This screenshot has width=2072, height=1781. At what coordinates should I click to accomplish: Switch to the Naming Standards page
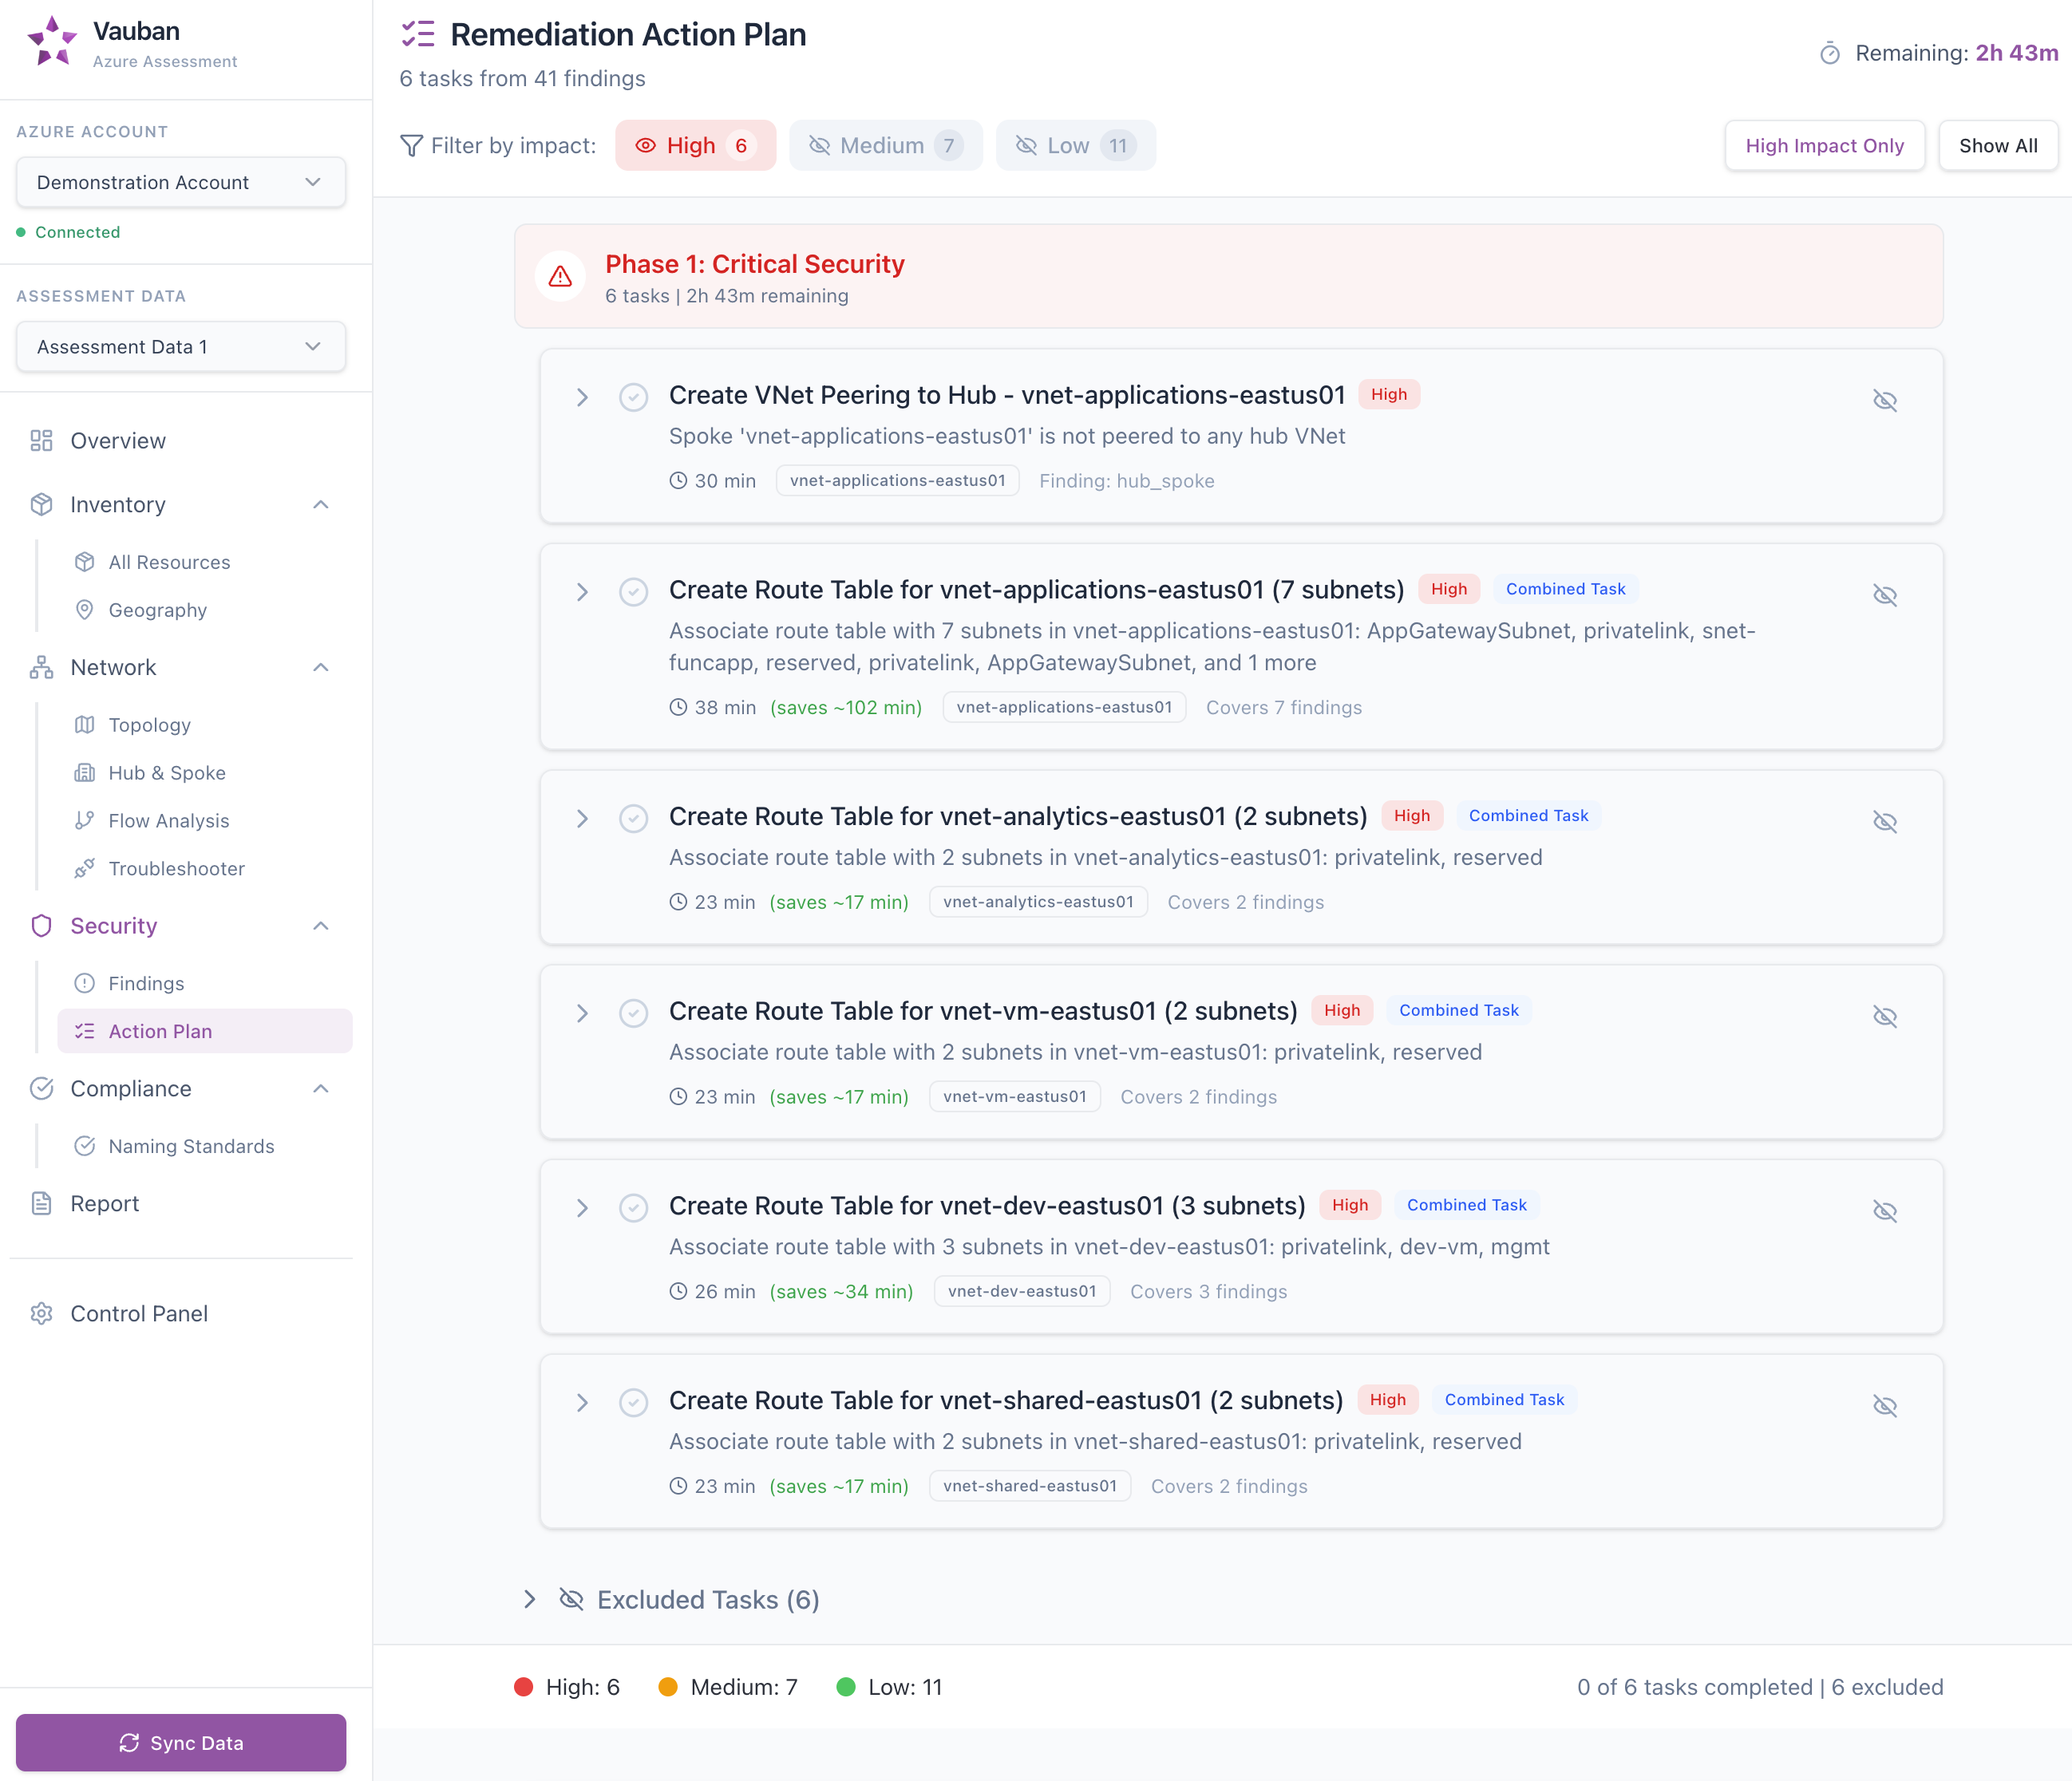(x=191, y=1146)
